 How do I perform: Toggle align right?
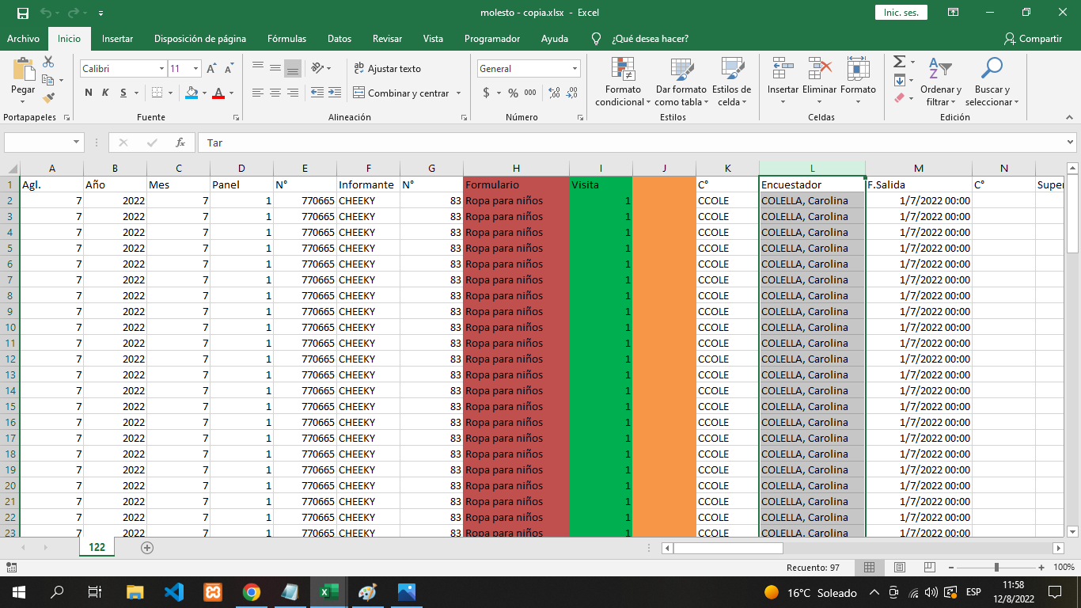293,93
